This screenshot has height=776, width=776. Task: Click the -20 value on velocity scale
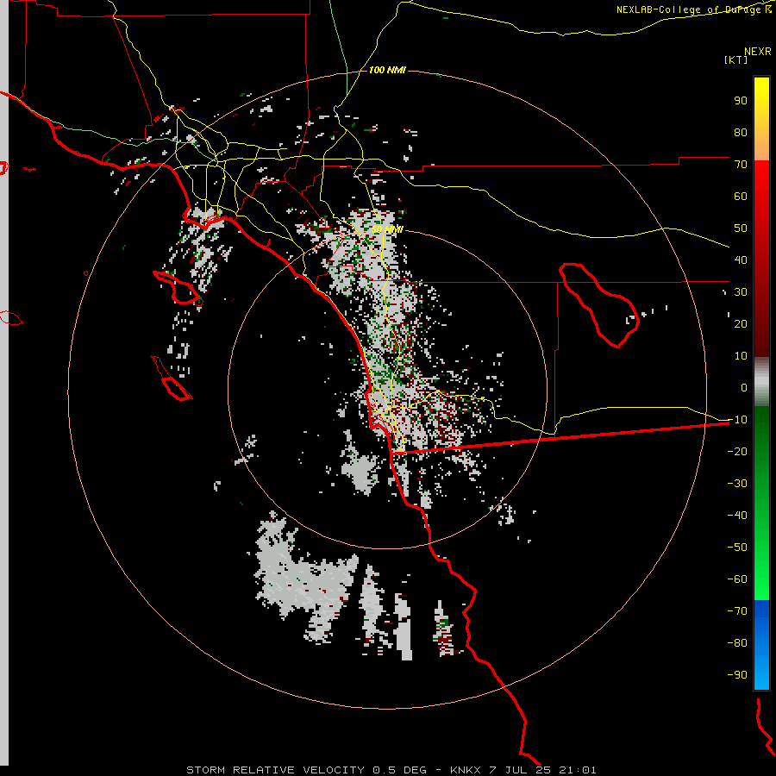coord(737,451)
